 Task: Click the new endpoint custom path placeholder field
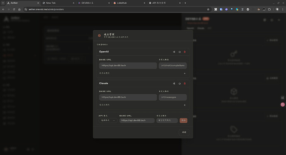(x=167, y=120)
